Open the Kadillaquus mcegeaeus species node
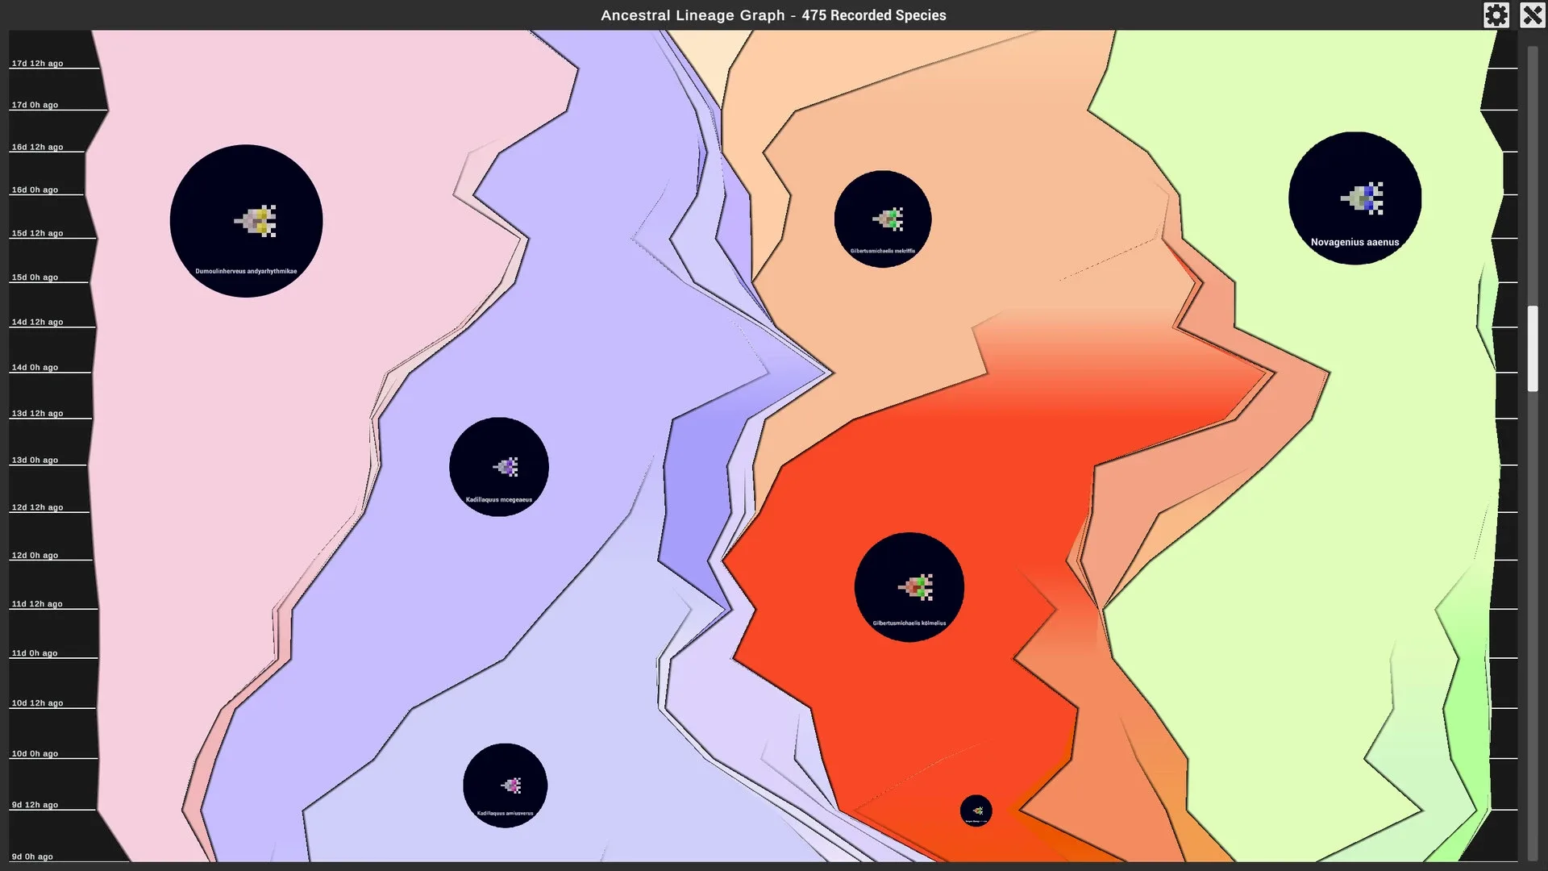 (x=499, y=467)
